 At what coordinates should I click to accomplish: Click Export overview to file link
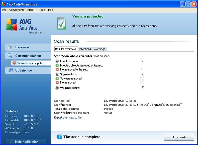(x=70, y=117)
